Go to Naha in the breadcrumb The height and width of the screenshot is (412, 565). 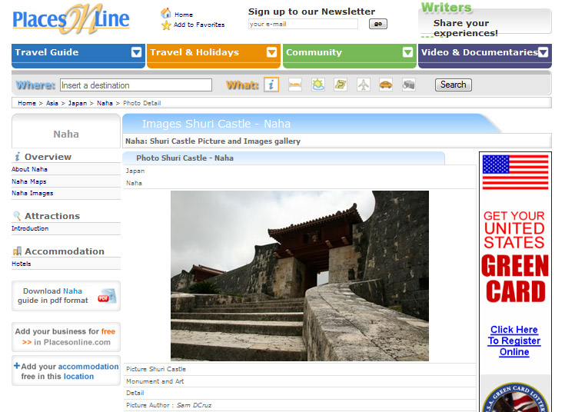click(105, 103)
